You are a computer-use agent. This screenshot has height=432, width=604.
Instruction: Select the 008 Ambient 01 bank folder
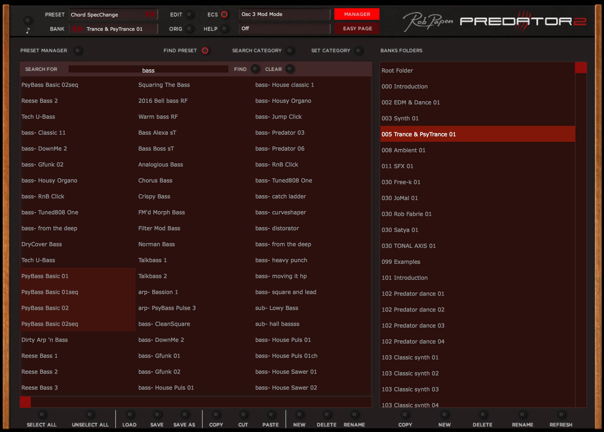coord(477,150)
